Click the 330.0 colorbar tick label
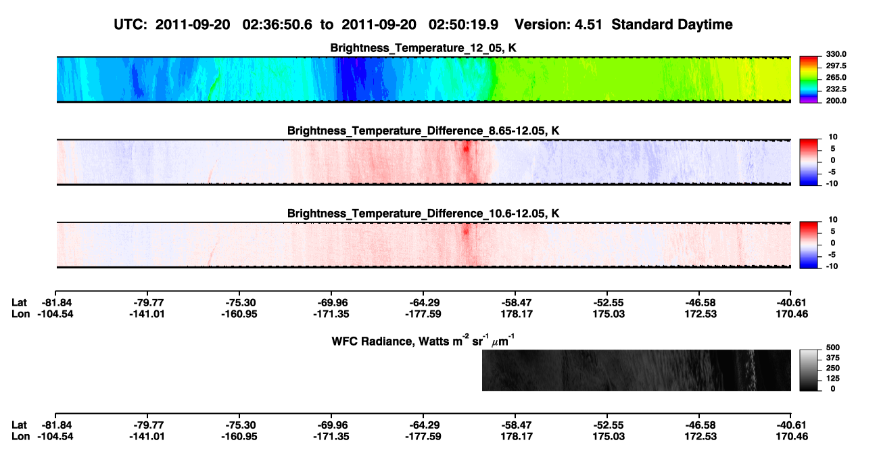879x451 pixels. 836,55
